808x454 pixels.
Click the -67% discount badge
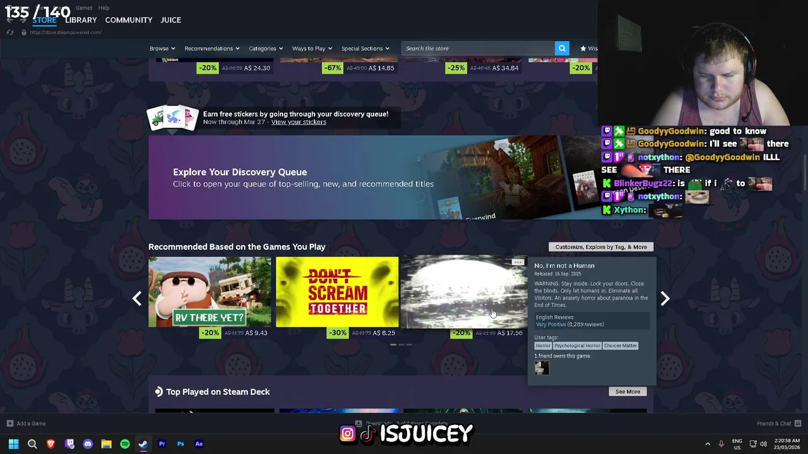(332, 68)
